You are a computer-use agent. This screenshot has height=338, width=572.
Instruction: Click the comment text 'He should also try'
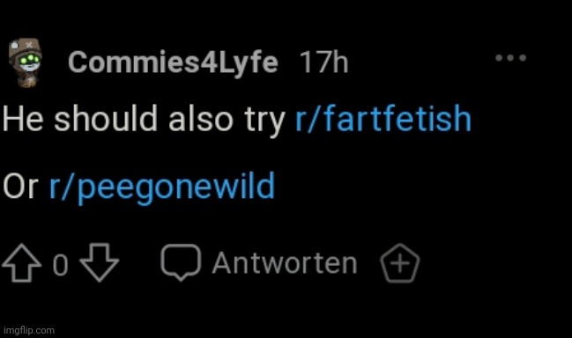click(144, 119)
